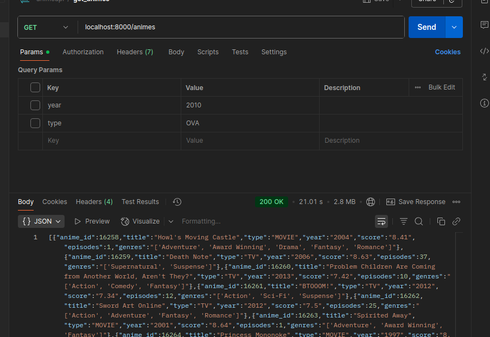Screen dimensions: 490x337
Task: Open the response history clock icon
Action: 177,202
